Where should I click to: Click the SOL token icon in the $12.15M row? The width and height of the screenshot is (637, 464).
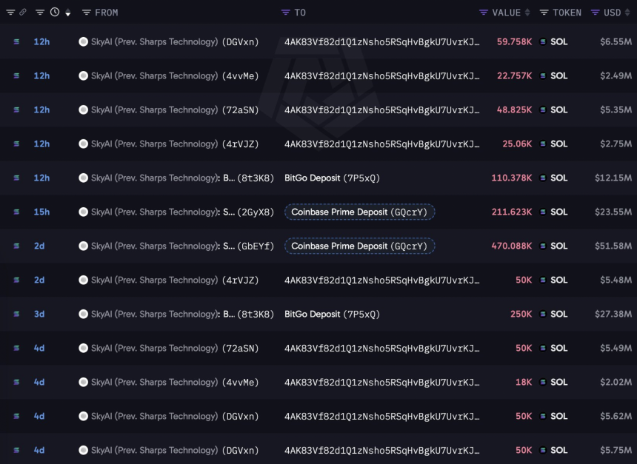click(x=543, y=178)
